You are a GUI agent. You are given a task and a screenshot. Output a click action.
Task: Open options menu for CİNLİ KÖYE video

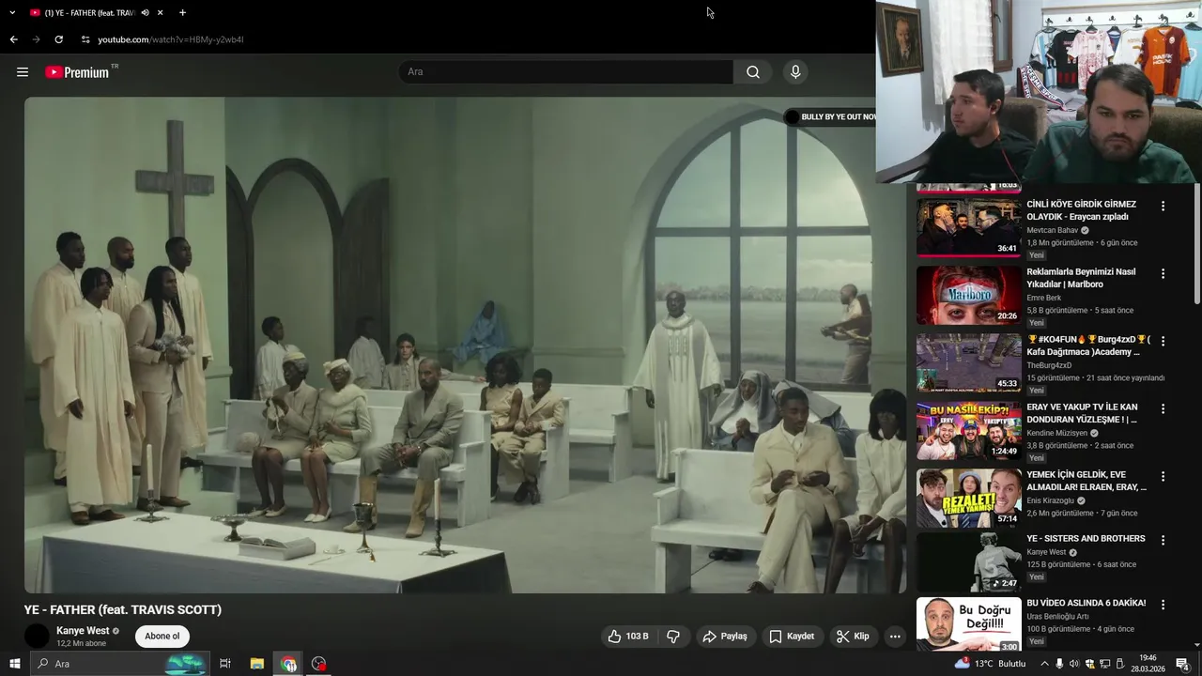1163,206
